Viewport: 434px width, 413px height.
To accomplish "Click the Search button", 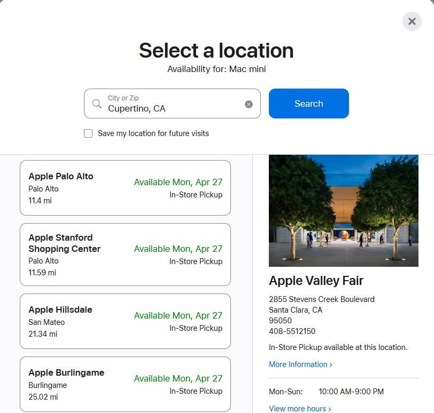I will 308,104.
